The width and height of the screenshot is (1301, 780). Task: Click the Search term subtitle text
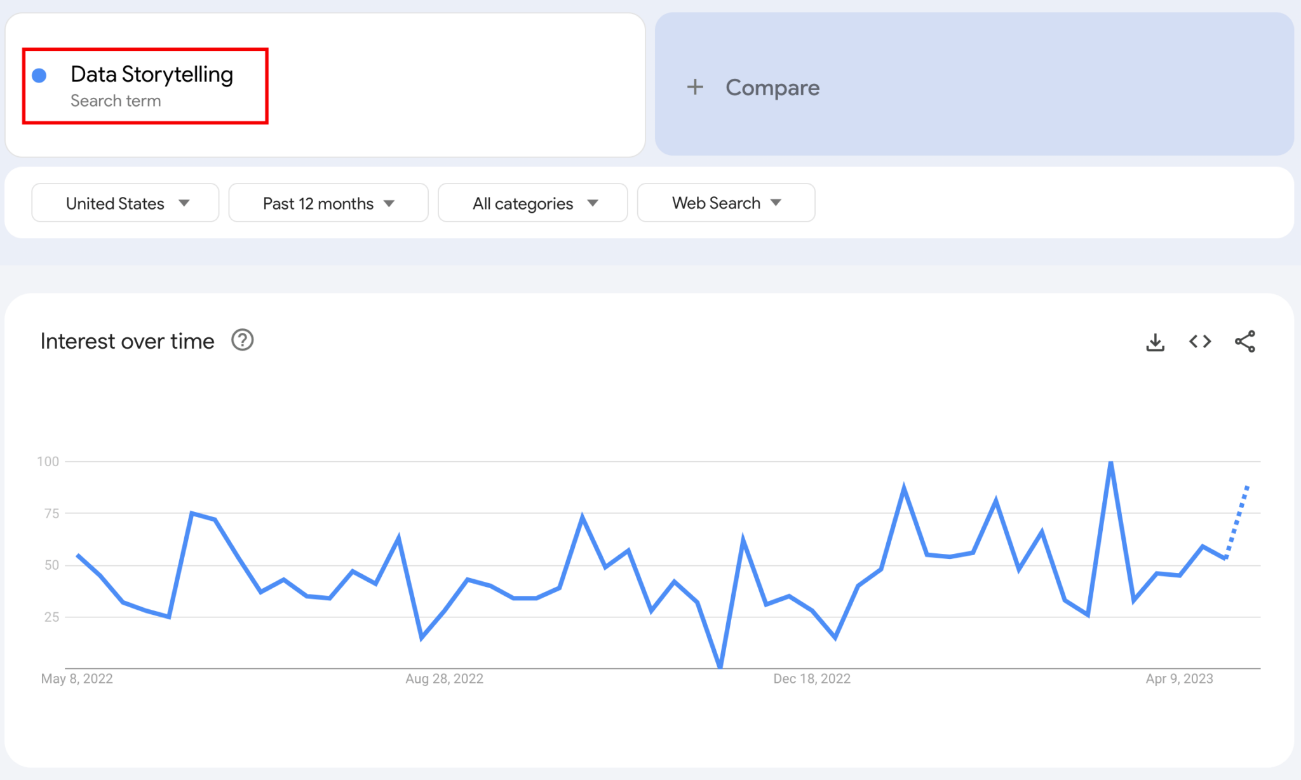(116, 101)
